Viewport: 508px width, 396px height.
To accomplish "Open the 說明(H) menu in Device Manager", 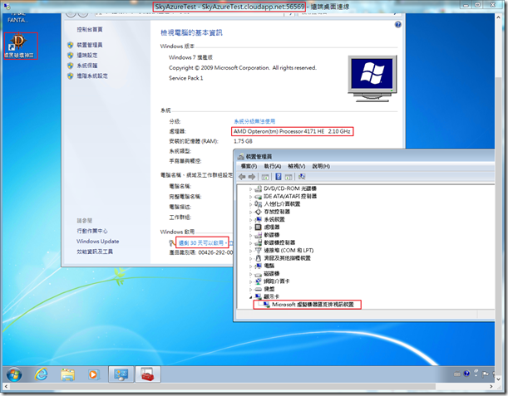I will tap(321, 166).
